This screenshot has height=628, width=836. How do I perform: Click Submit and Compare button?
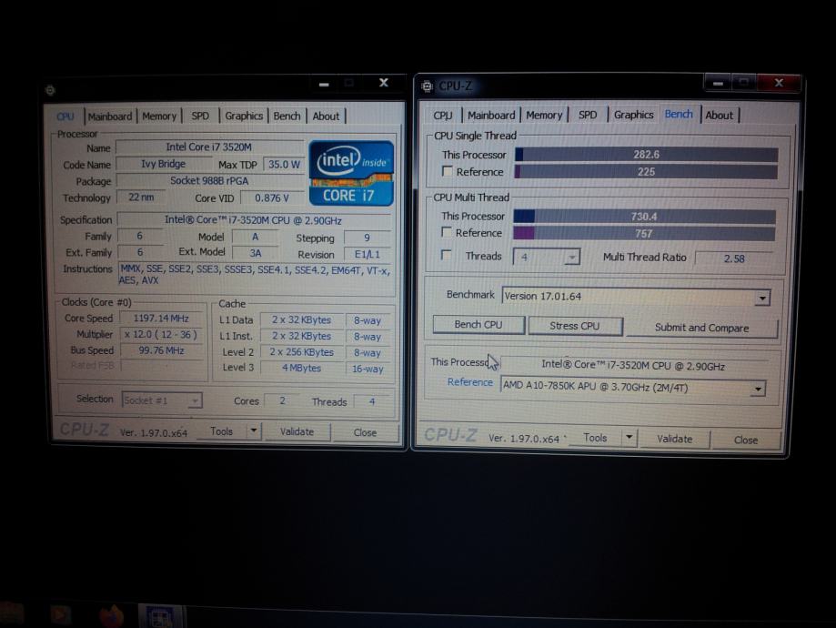click(701, 328)
